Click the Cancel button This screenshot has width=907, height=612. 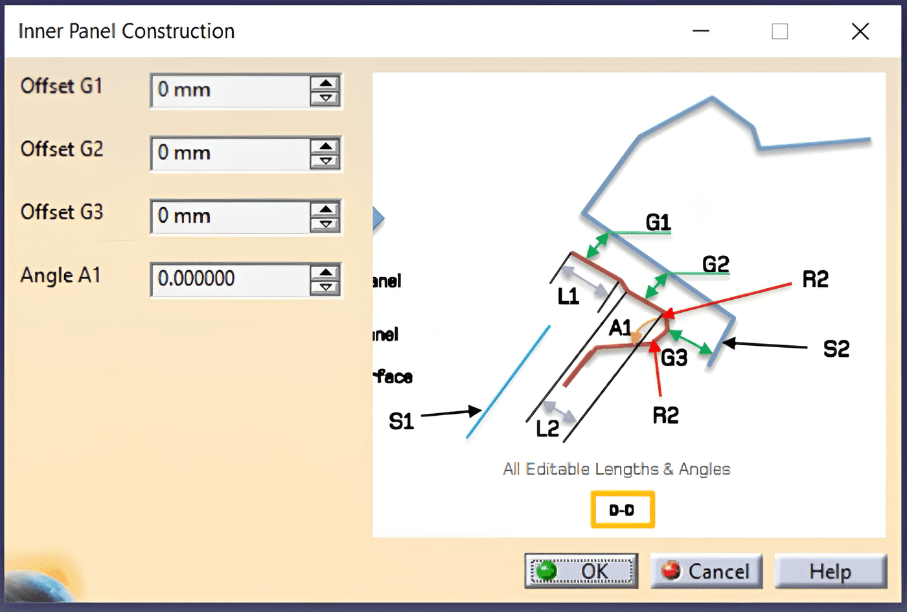pyautogui.click(x=706, y=571)
